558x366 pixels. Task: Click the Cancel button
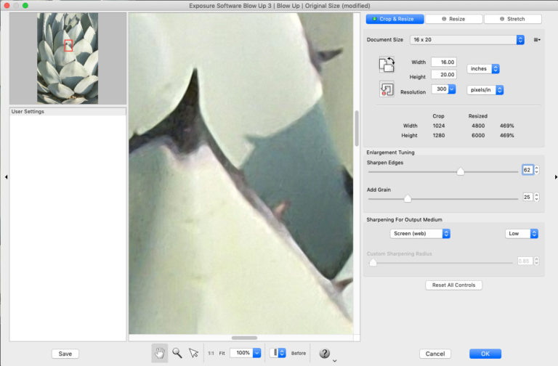point(435,354)
